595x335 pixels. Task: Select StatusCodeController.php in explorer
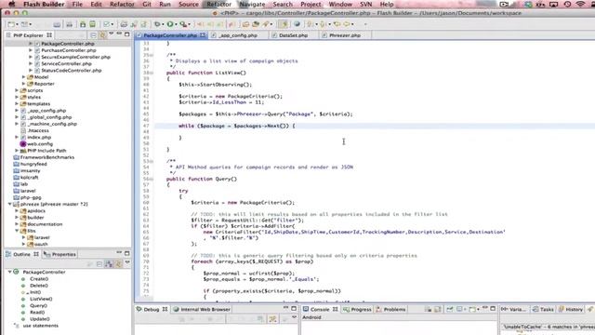click(72, 71)
